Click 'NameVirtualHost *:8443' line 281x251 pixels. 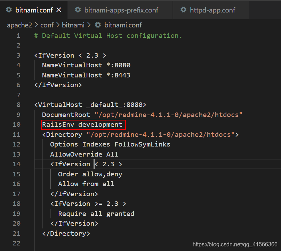click(86, 75)
